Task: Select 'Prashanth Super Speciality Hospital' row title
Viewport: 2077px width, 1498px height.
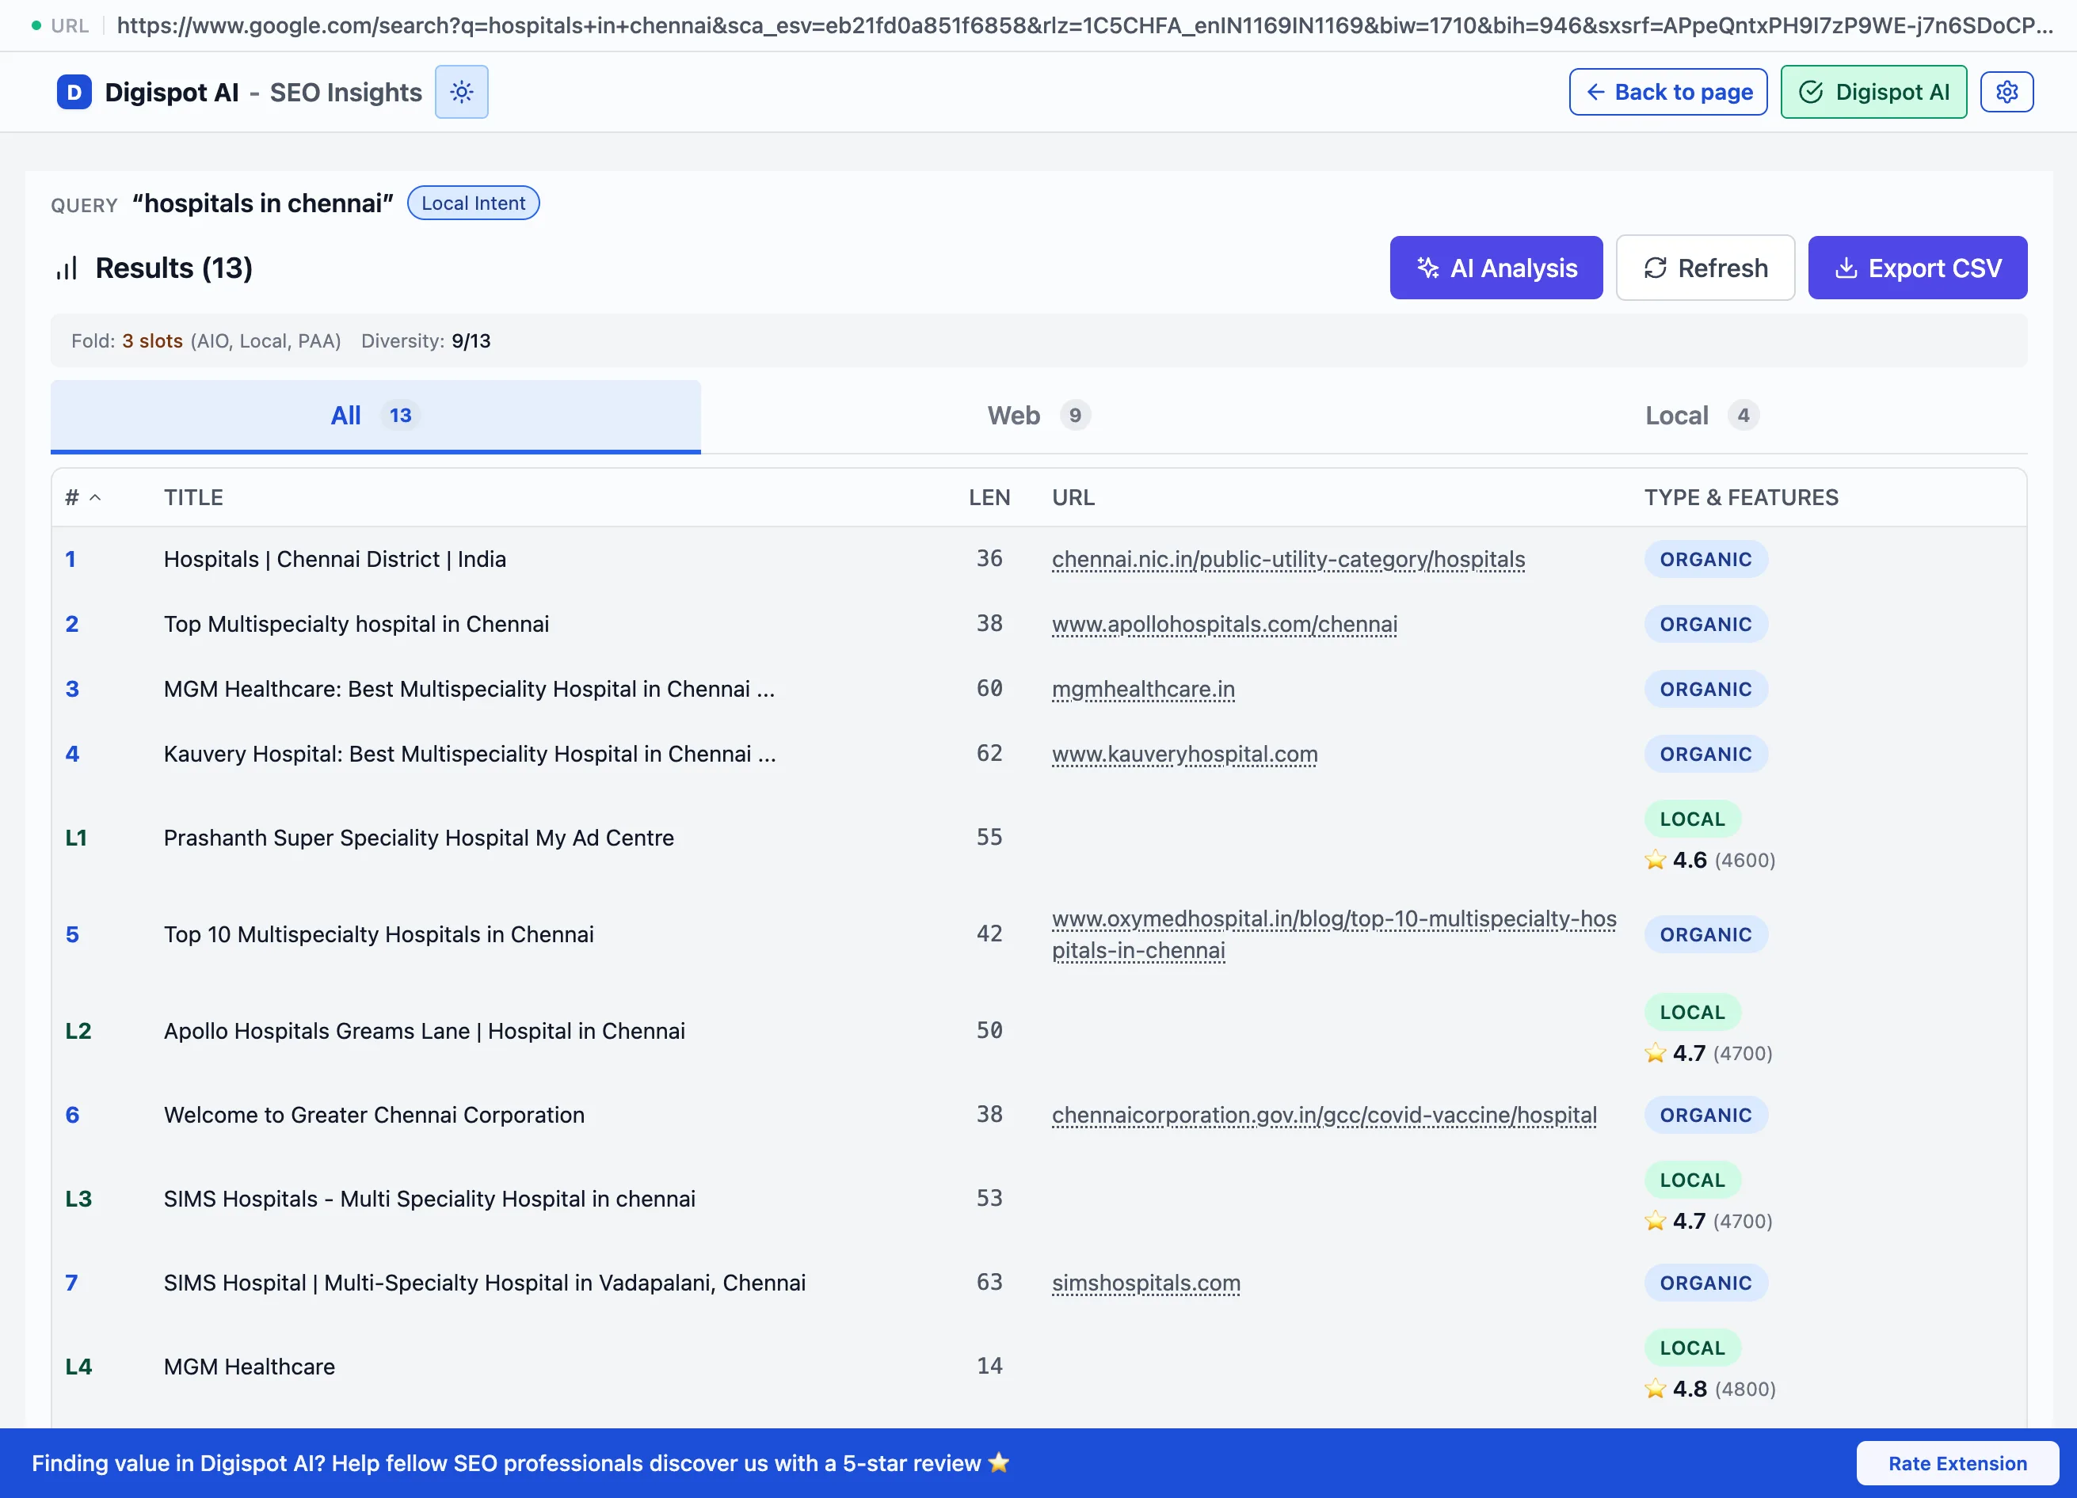Action: click(418, 838)
